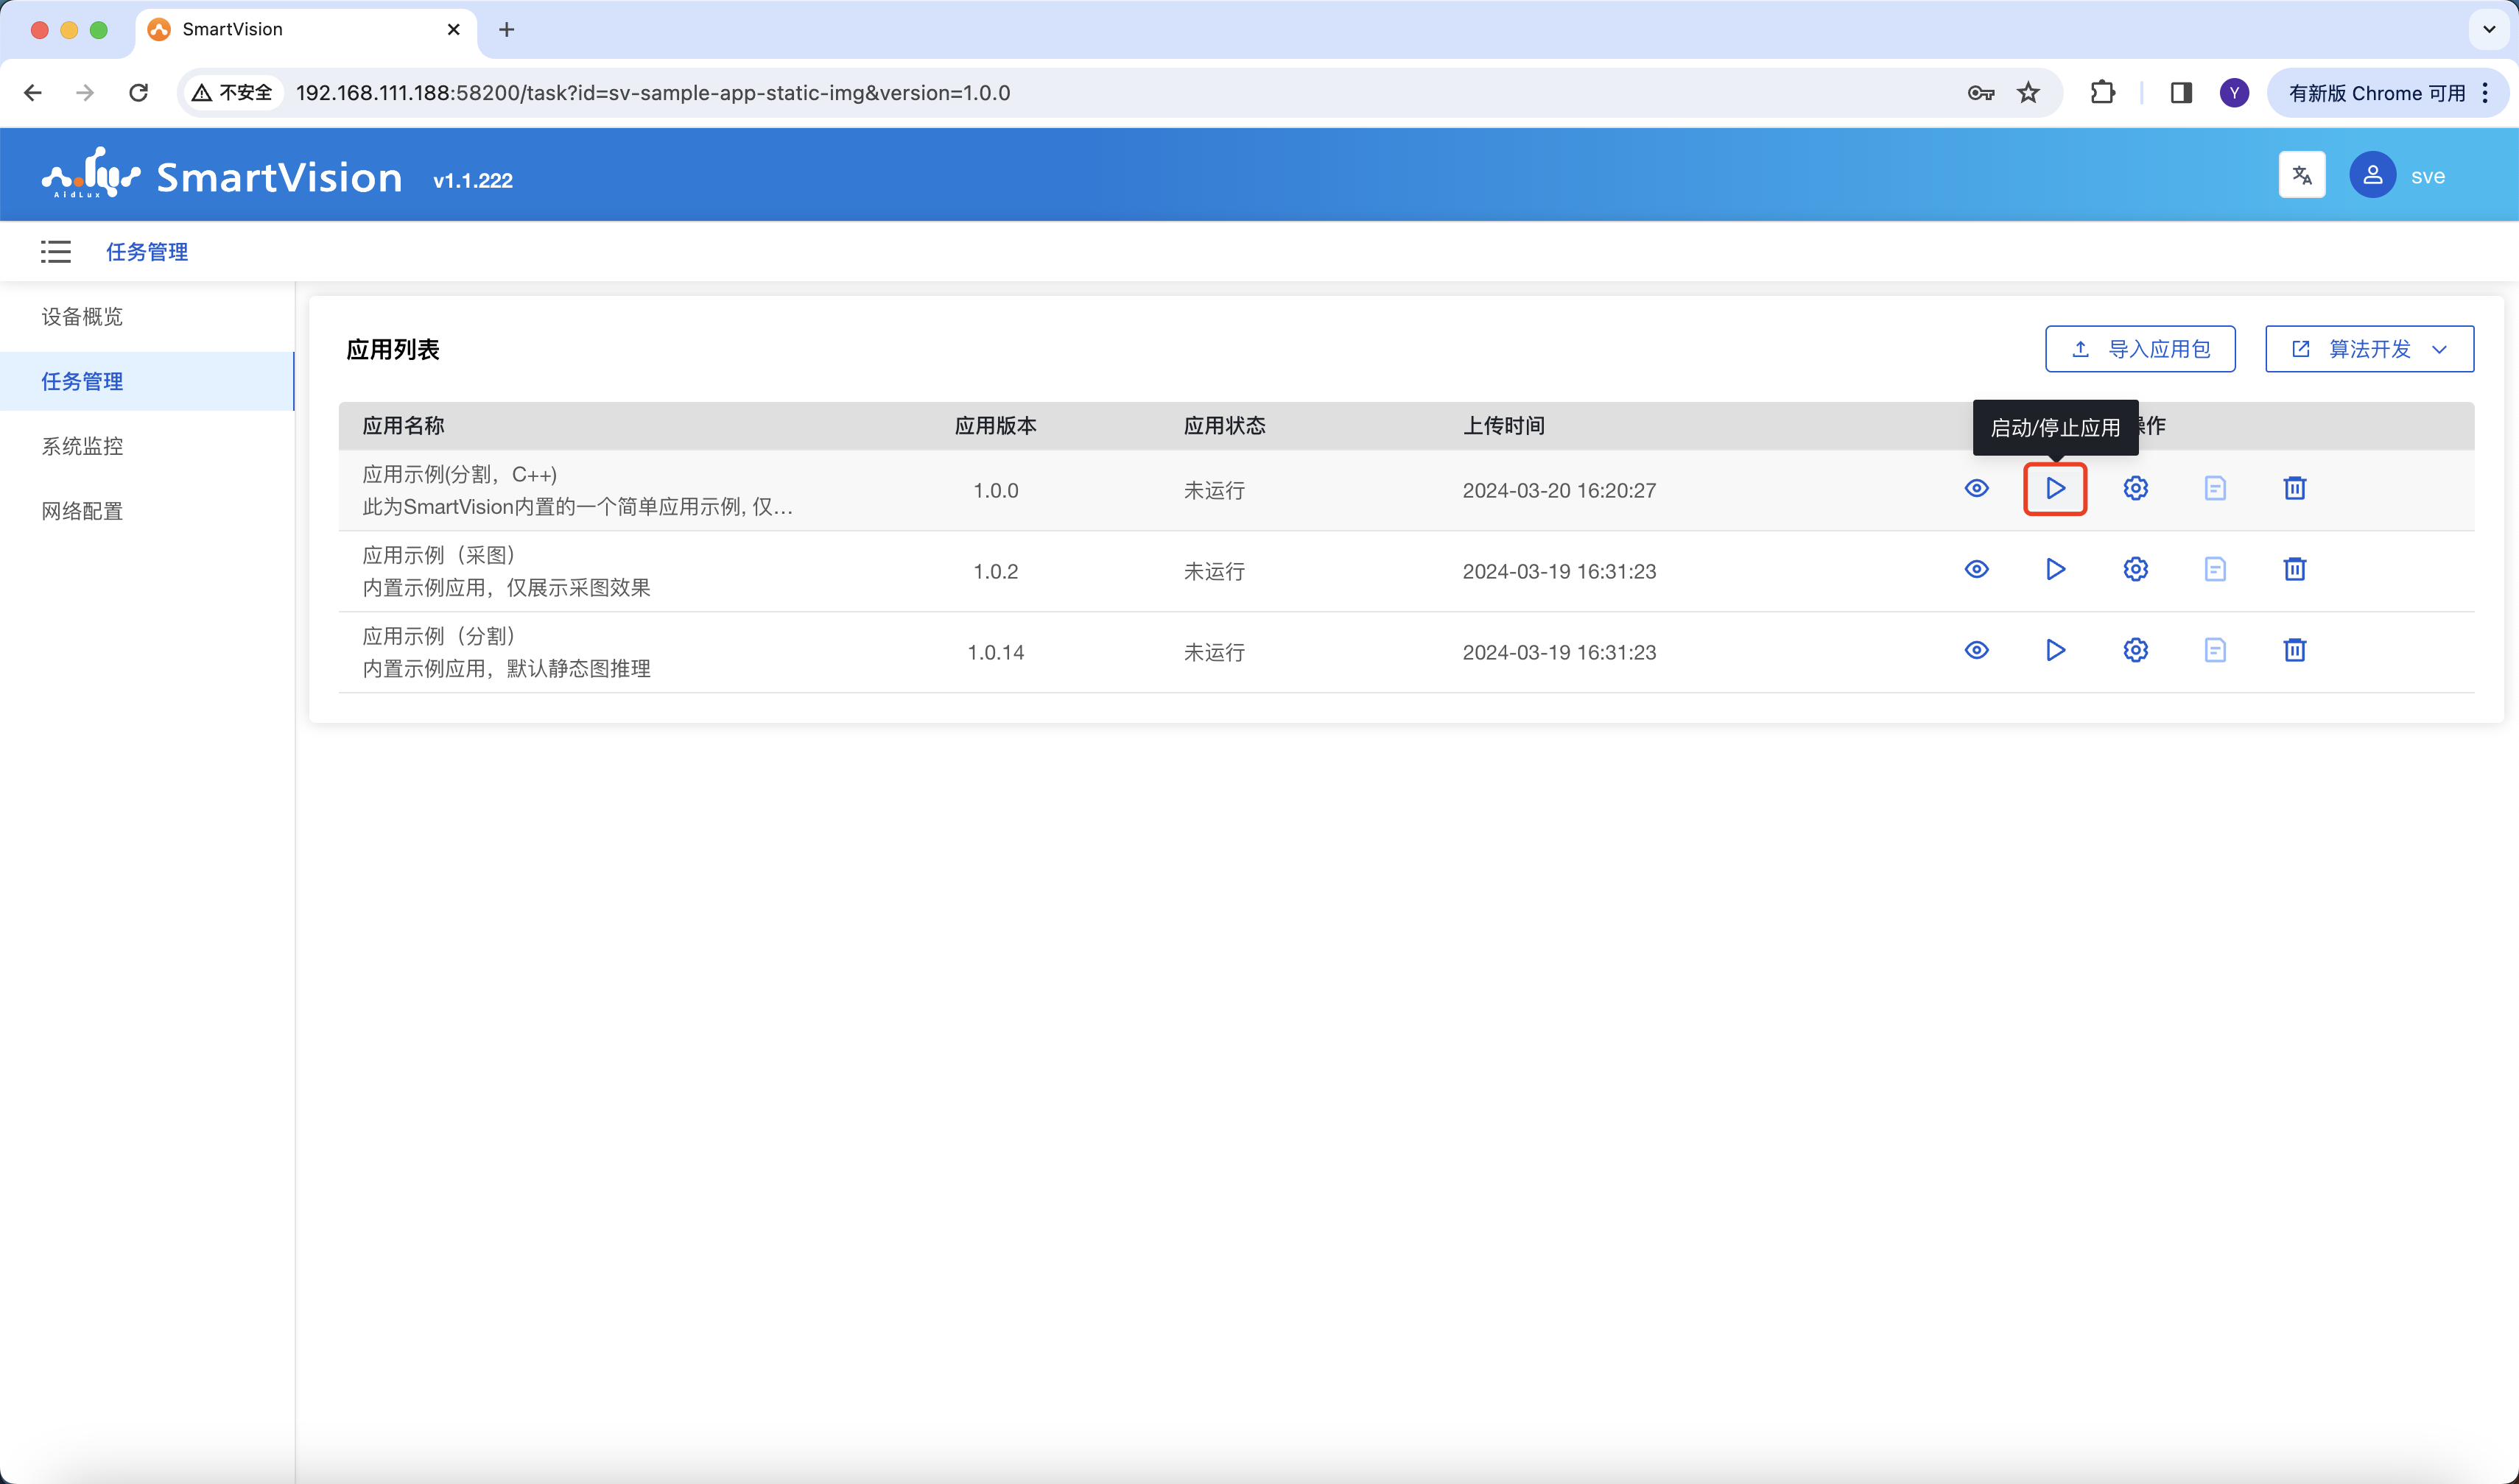
Task: Open settings gear for 应用示例(分割, C++)
Action: 2135,489
